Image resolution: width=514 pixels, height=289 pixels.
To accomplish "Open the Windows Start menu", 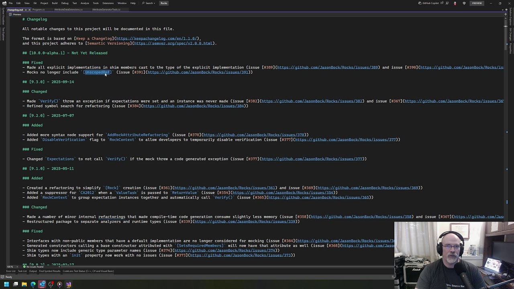I will 6,284.
